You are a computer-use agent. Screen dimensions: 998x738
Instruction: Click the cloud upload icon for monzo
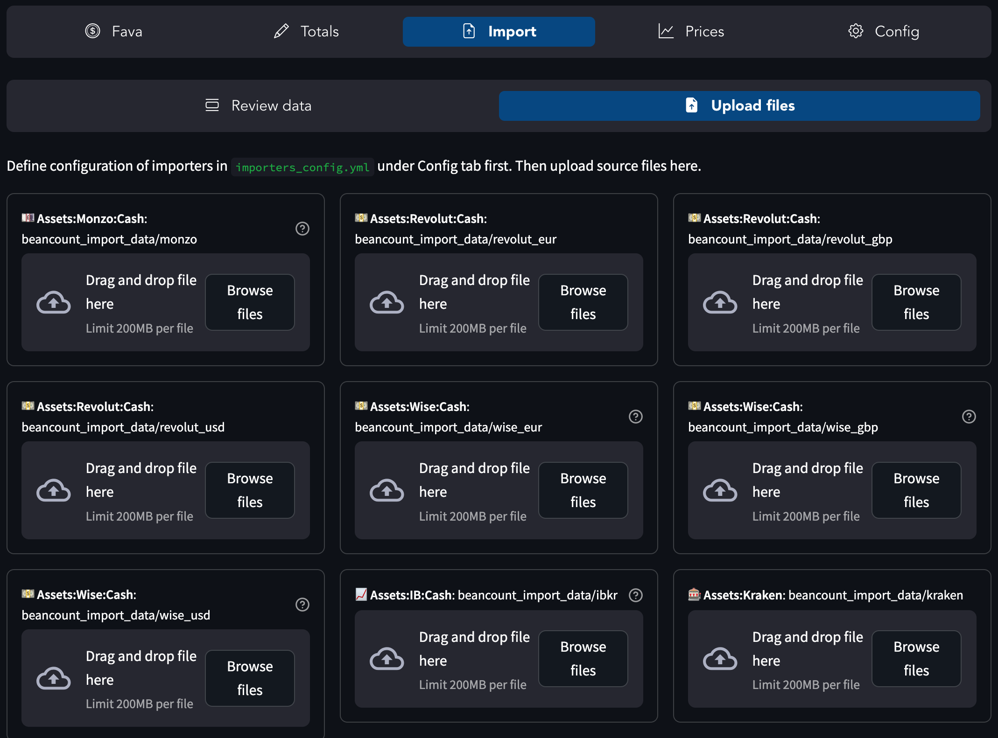[54, 302]
